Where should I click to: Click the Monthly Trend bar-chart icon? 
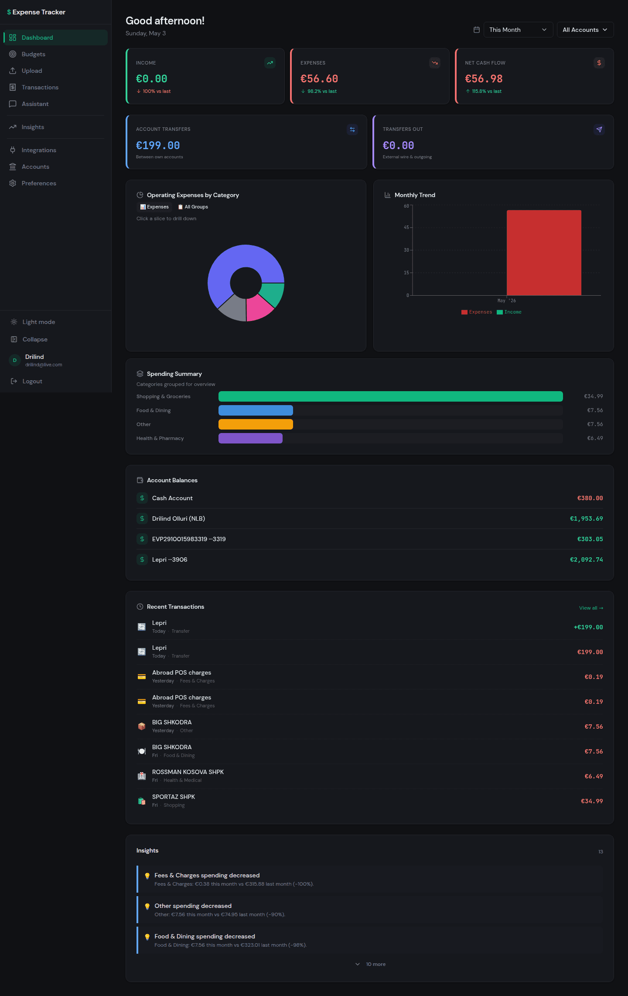coord(387,195)
